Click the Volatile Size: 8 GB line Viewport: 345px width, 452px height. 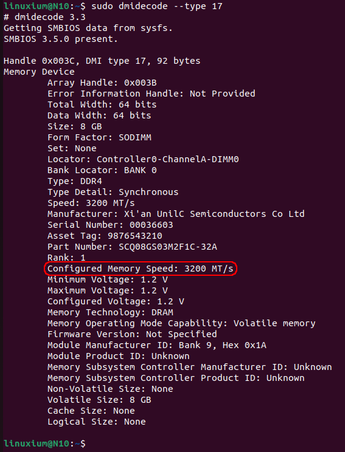(x=99, y=400)
